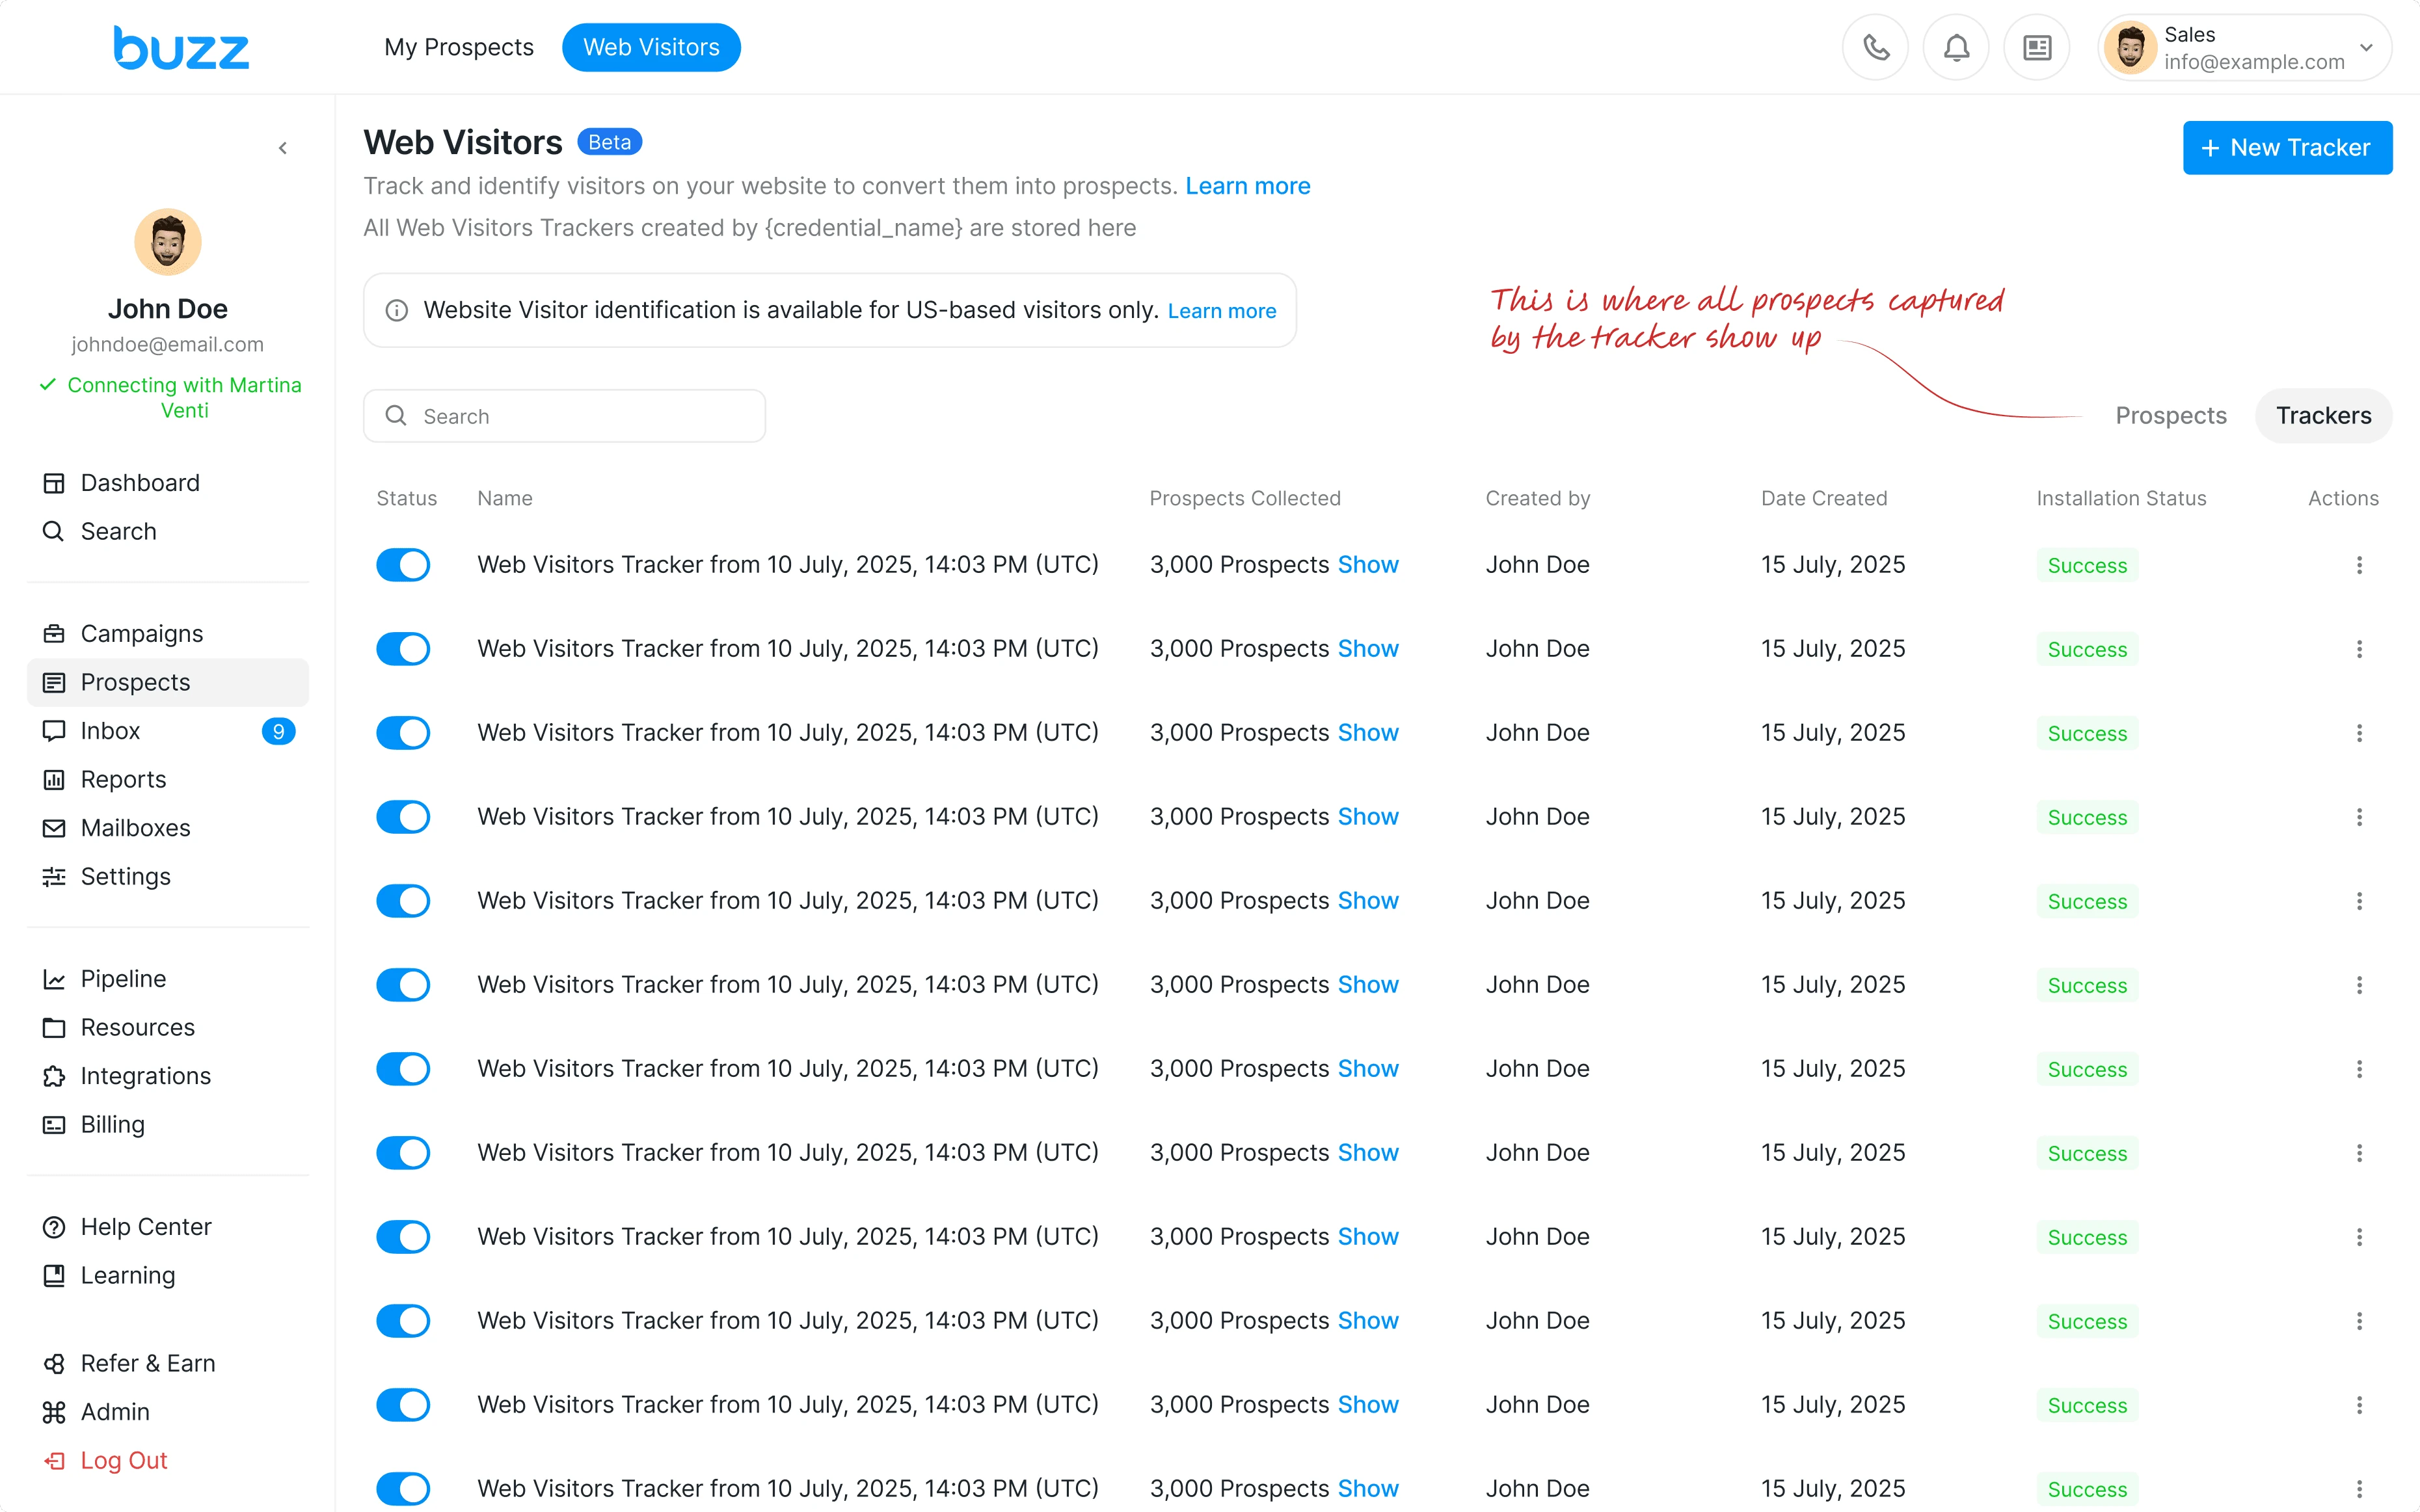Switch to the Prospects view tab
Image resolution: width=2420 pixels, height=1512 pixels.
pyautogui.click(x=2171, y=415)
